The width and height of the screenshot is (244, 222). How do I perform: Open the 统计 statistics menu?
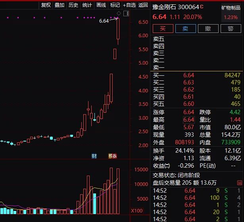click(87, 5)
